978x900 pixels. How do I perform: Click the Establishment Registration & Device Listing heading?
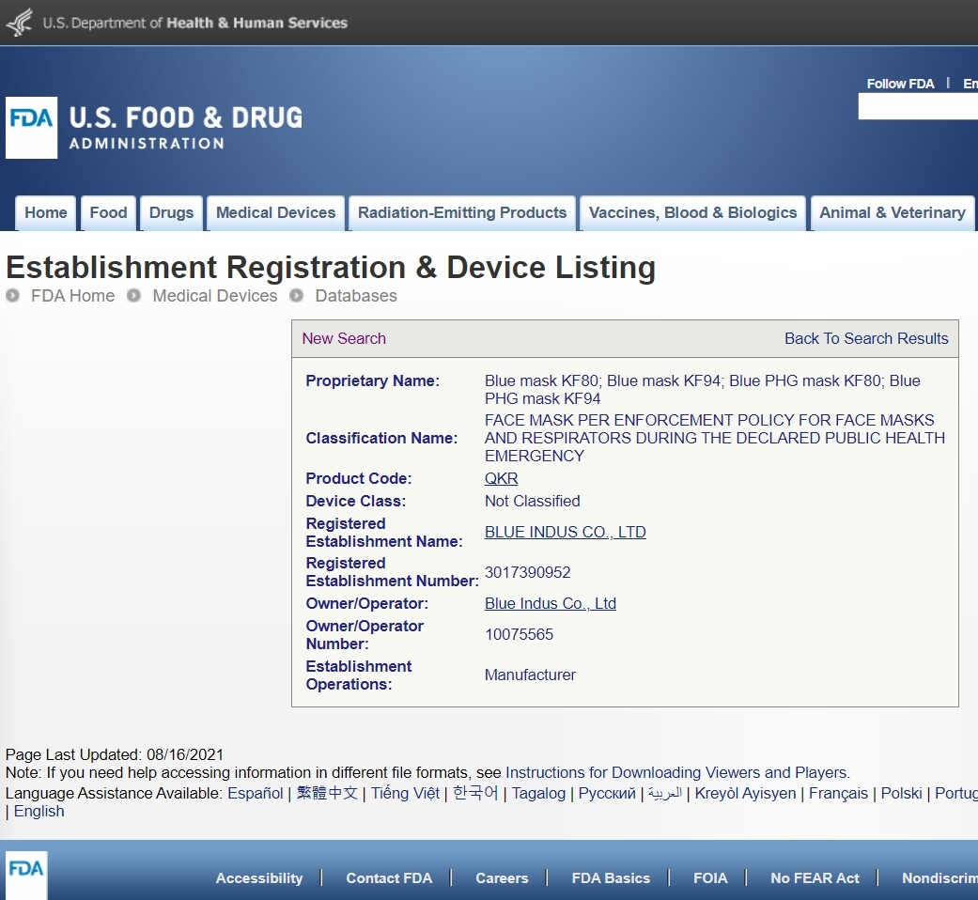click(x=331, y=268)
